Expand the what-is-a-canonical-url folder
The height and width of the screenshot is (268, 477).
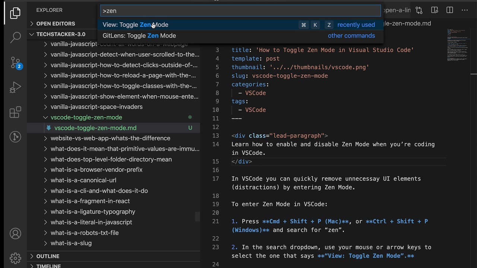pyautogui.click(x=45, y=180)
